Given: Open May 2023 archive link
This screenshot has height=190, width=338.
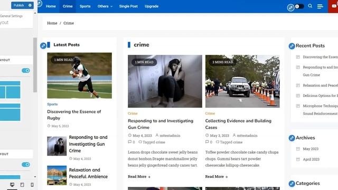Looking at the screenshot, I should pos(311,149).
